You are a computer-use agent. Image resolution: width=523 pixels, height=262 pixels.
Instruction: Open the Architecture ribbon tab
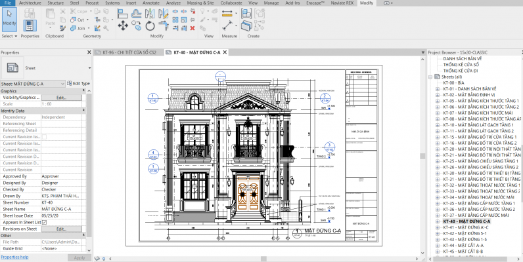click(30, 3)
